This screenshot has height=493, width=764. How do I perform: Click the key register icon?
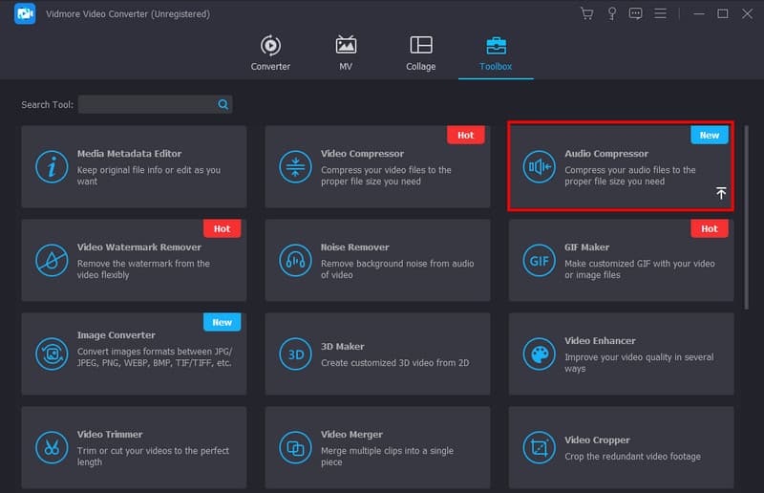point(611,13)
